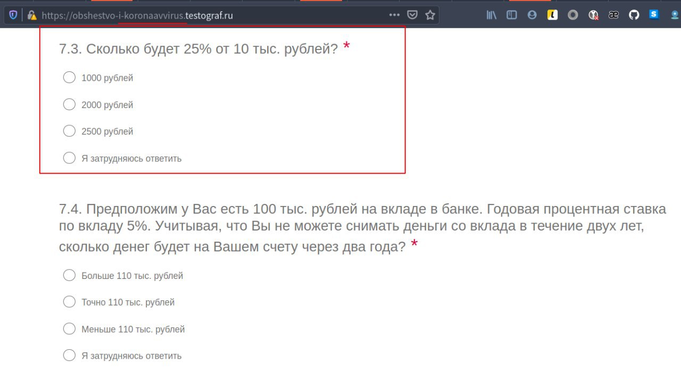Bookmark this page with star icon
Image resolution: width=681 pixels, height=387 pixels.
[x=430, y=15]
